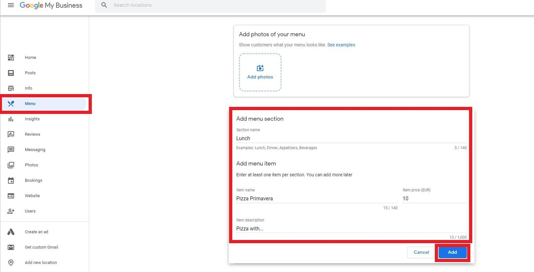534x272 pixels.
Task: Click the Website layout icon
Action: (11, 196)
